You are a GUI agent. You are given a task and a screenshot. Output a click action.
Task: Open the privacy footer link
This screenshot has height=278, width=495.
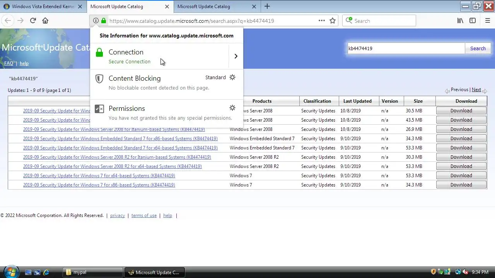pyautogui.click(x=118, y=215)
